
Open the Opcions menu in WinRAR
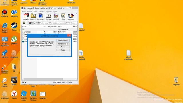tap(49, 11)
